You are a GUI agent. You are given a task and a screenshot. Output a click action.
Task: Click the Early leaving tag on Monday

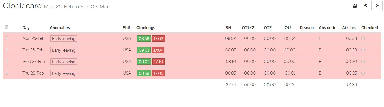tap(64, 39)
